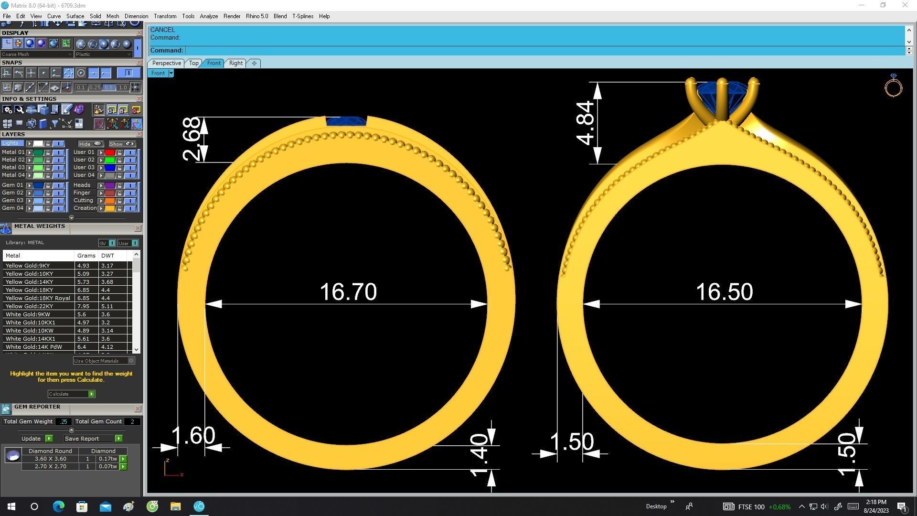Switch to the Right viewport tab
Screen dimensions: 917x516
(x=235, y=63)
